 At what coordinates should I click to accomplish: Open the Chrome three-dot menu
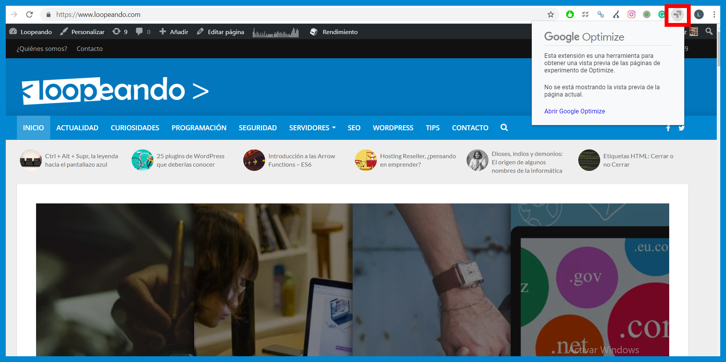point(714,15)
